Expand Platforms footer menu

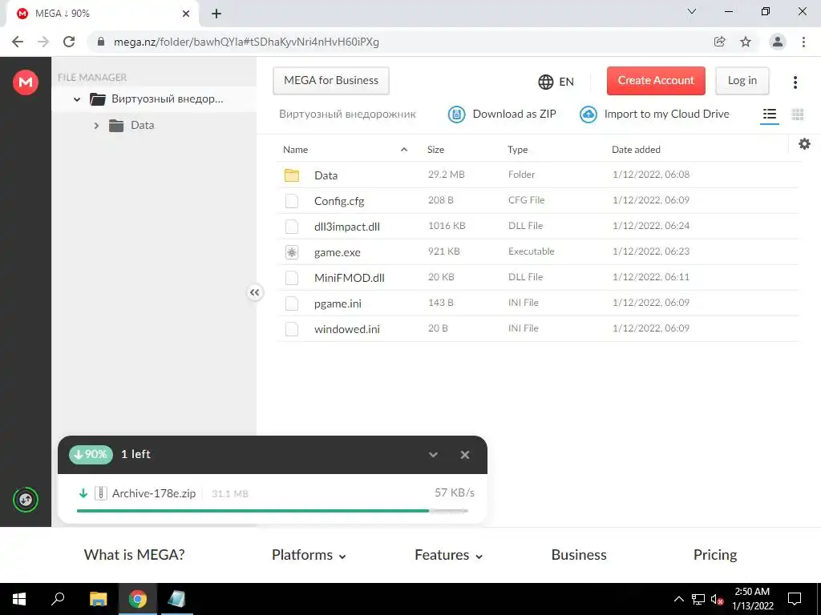(x=309, y=555)
